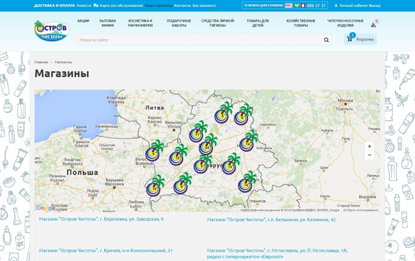Open the ХОЗЯЙСТВЕННЫЕ ТОВАРЫ category
Screen dimensions: 415x261
(x=301, y=23)
